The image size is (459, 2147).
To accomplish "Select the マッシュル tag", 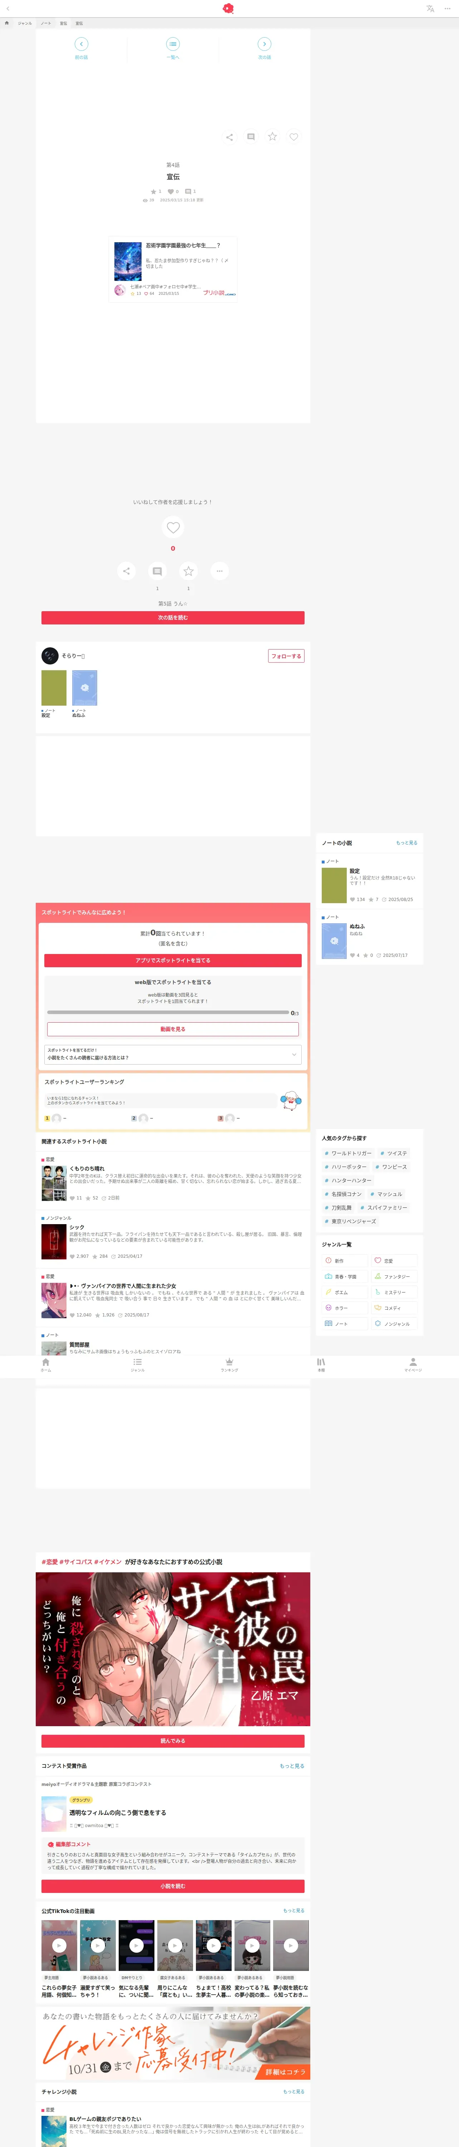I will click(x=386, y=1194).
